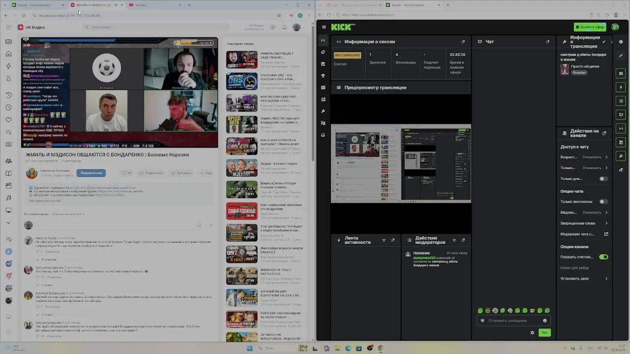Open chat settings gear icon

pyautogui.click(x=532, y=333)
